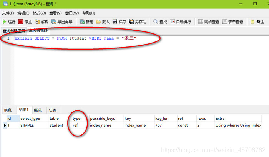Click line number 1 in editor gutter

[x=8, y=38]
